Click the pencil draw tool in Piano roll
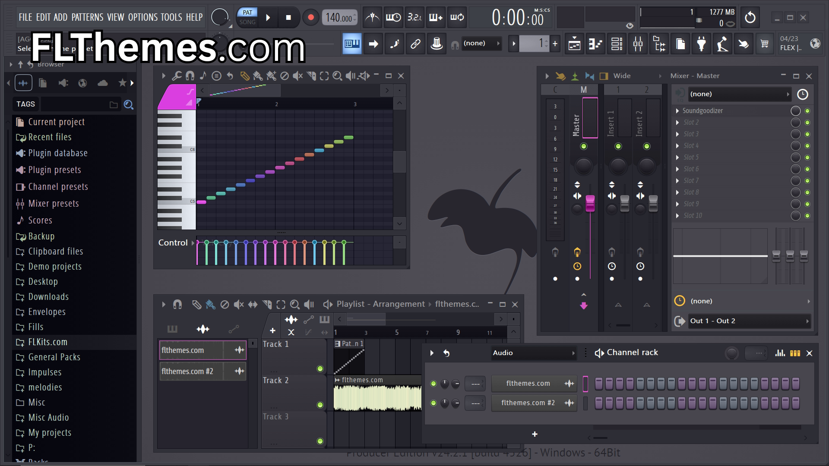The image size is (829, 466). [x=244, y=76]
